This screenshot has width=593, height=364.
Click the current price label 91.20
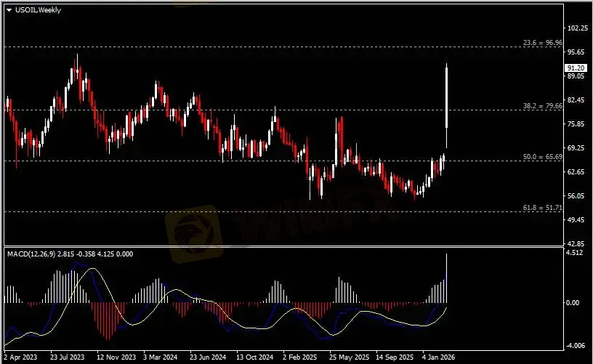[x=576, y=68]
